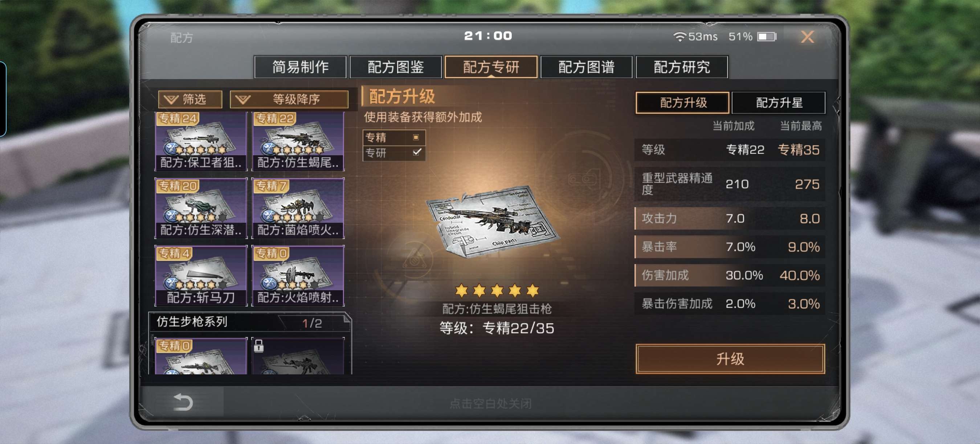Pick the 菌焰喷火 recipe blueprint icon
The width and height of the screenshot is (980, 444).
[x=298, y=208]
